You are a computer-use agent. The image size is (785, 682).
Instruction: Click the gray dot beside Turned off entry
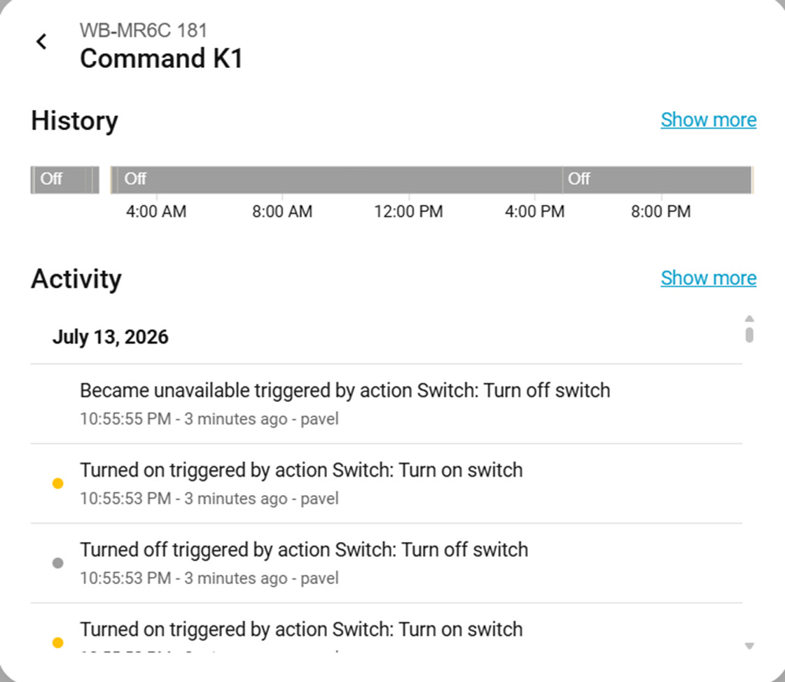(x=57, y=563)
